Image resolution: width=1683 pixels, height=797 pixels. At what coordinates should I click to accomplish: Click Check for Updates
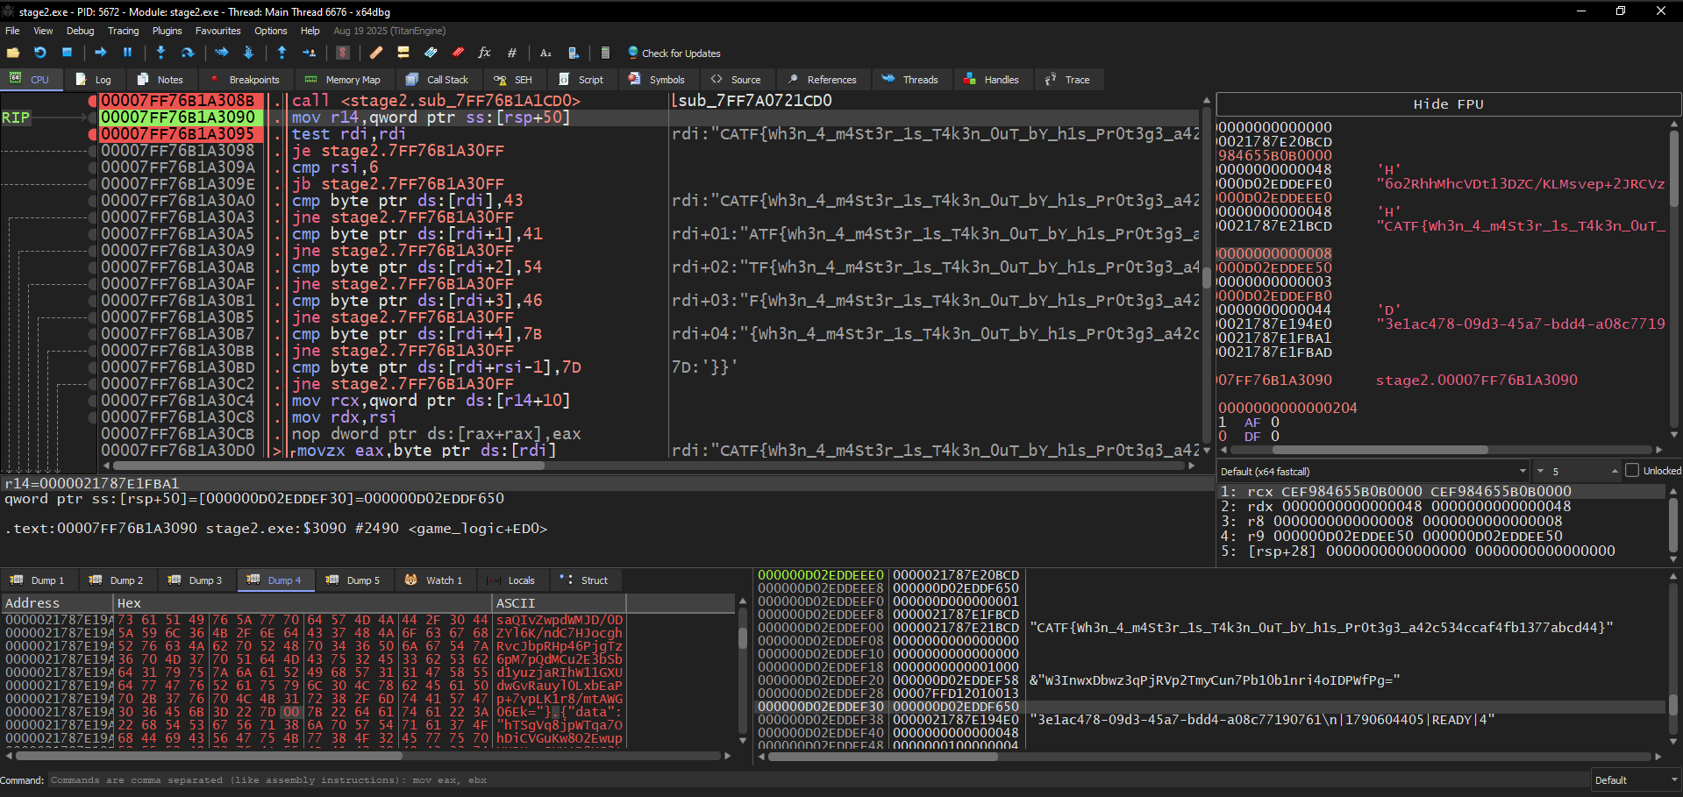click(674, 53)
